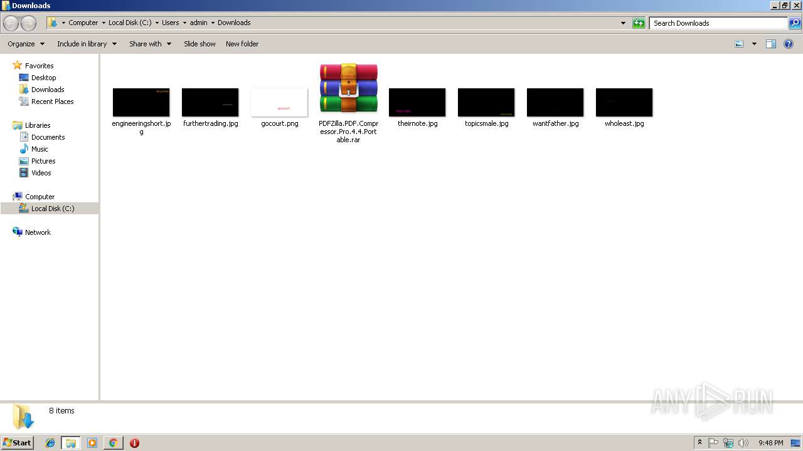Screen dimensions: 803x451
Task: Open Recent Places in sidebar
Action: 52,101
